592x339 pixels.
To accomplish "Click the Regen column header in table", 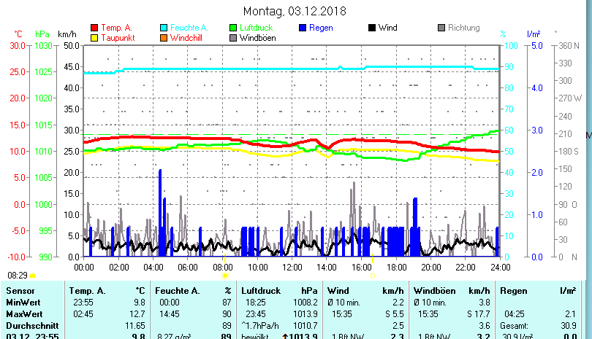I will pyautogui.click(x=513, y=291).
